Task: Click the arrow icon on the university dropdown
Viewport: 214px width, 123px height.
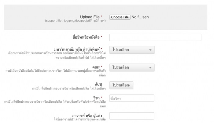Action: (x=150, y=50)
